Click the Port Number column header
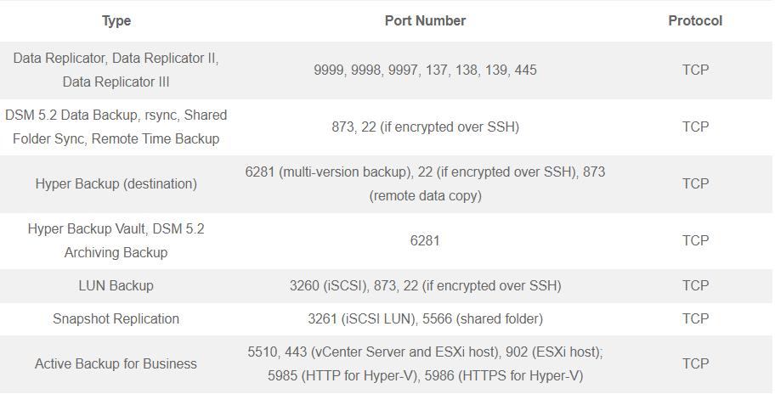This screenshot has width=775, height=394. [425, 20]
